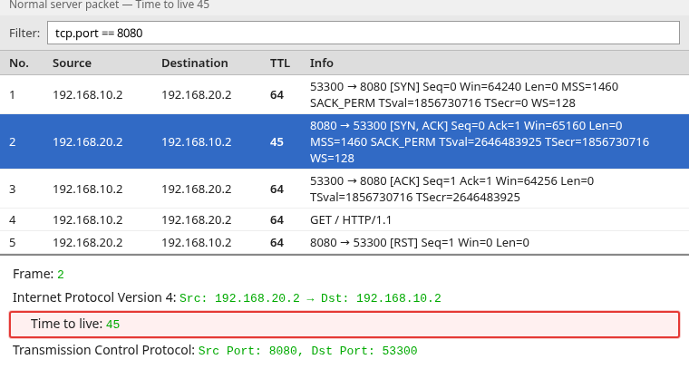The height and width of the screenshot is (369, 689).
Task: Select the Source column header
Action: (72, 63)
